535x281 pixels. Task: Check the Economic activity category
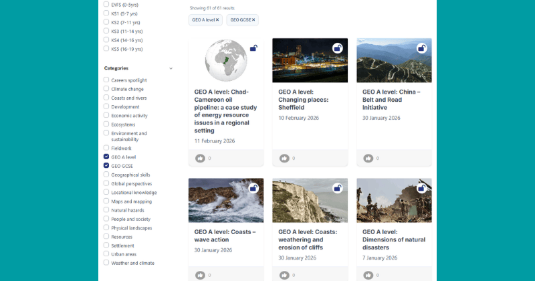tap(106, 115)
